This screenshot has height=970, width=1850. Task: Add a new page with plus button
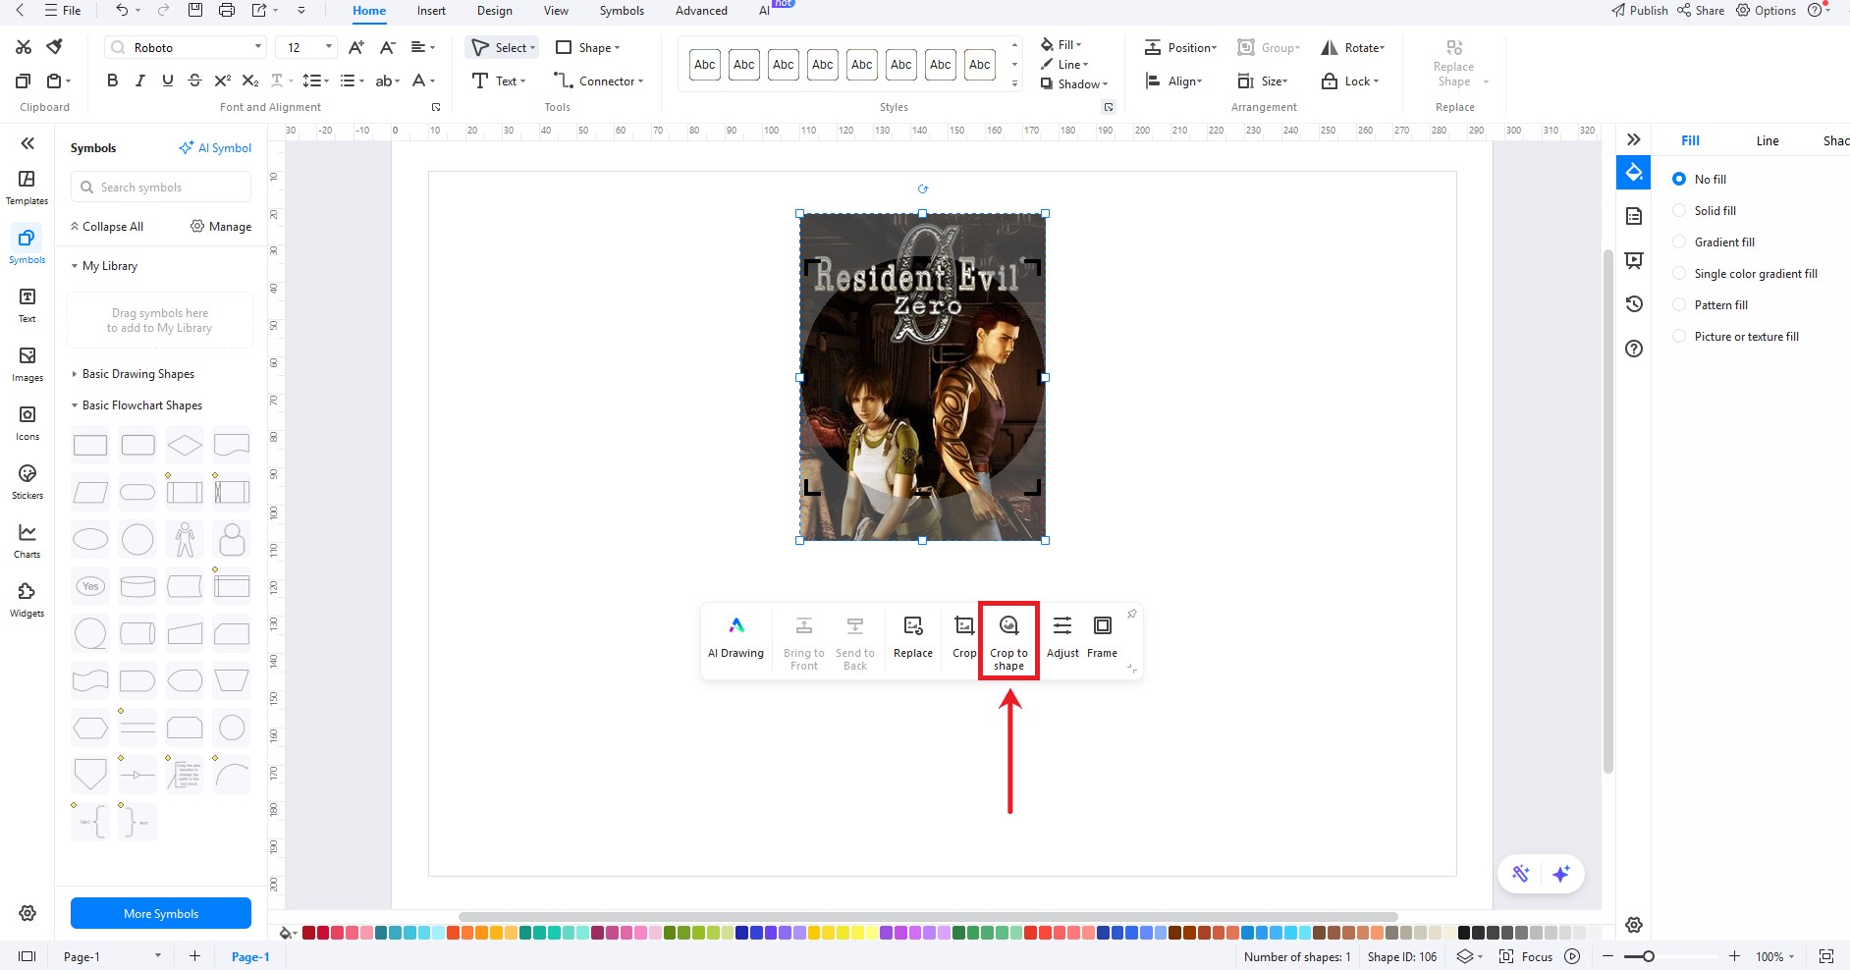pyautogui.click(x=194, y=956)
